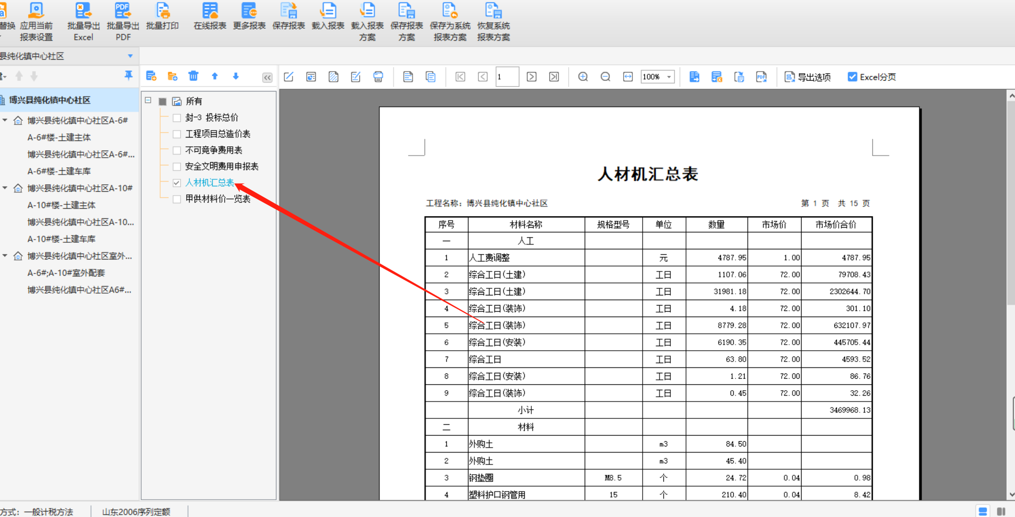This screenshot has width=1015, height=517.
Task: Click the export to PDF icon in preview toolbar
Action: tap(762, 77)
